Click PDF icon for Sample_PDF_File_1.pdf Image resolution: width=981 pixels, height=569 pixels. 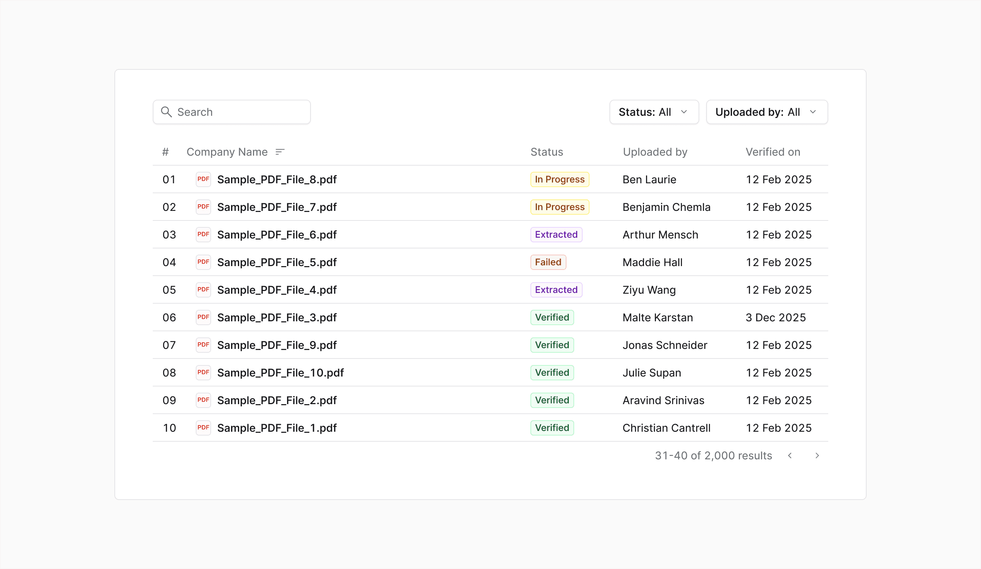pos(203,428)
